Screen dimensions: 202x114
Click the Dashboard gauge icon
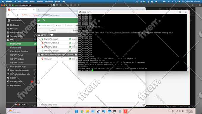(x=8, y=25)
